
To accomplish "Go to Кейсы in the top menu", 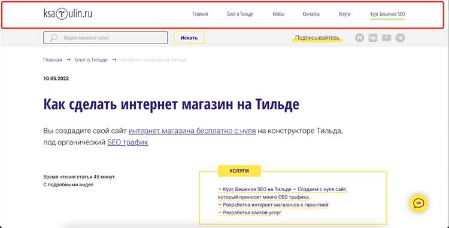I will point(278,14).
